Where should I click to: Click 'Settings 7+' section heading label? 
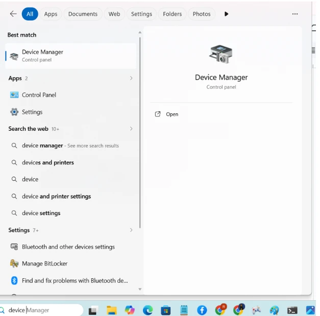23,230
